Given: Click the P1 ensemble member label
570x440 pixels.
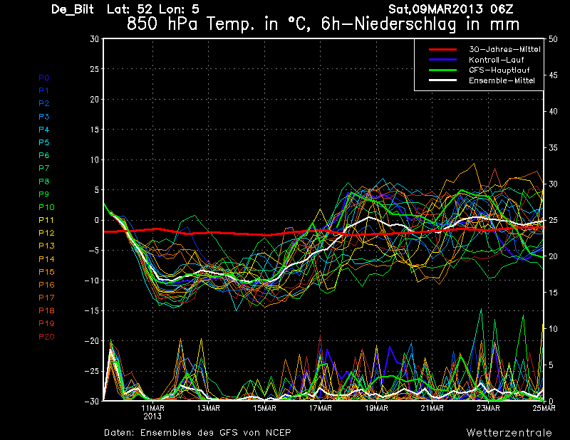Looking at the screenshot, I should 43,90.
